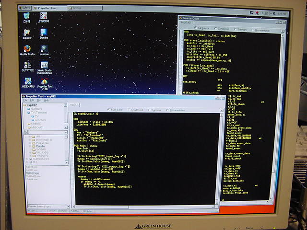Click the Program Files folder icon
Image resolution: width=307 pixels, height=230 pixels.
[34, 143]
